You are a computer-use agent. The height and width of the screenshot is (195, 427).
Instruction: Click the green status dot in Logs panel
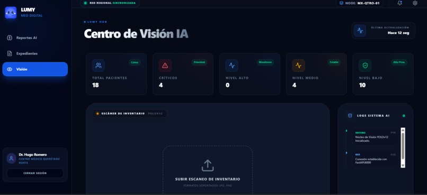(404, 116)
